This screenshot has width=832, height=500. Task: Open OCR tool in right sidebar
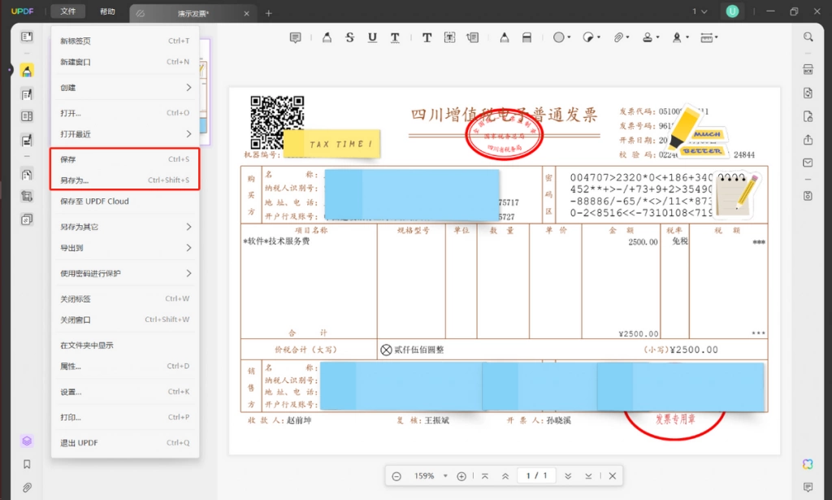pos(808,70)
